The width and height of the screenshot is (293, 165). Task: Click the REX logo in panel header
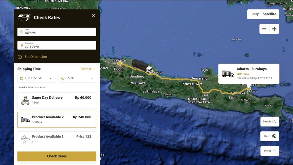(24, 17)
